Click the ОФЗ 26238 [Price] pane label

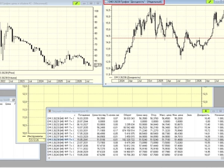(x=7, y=73)
